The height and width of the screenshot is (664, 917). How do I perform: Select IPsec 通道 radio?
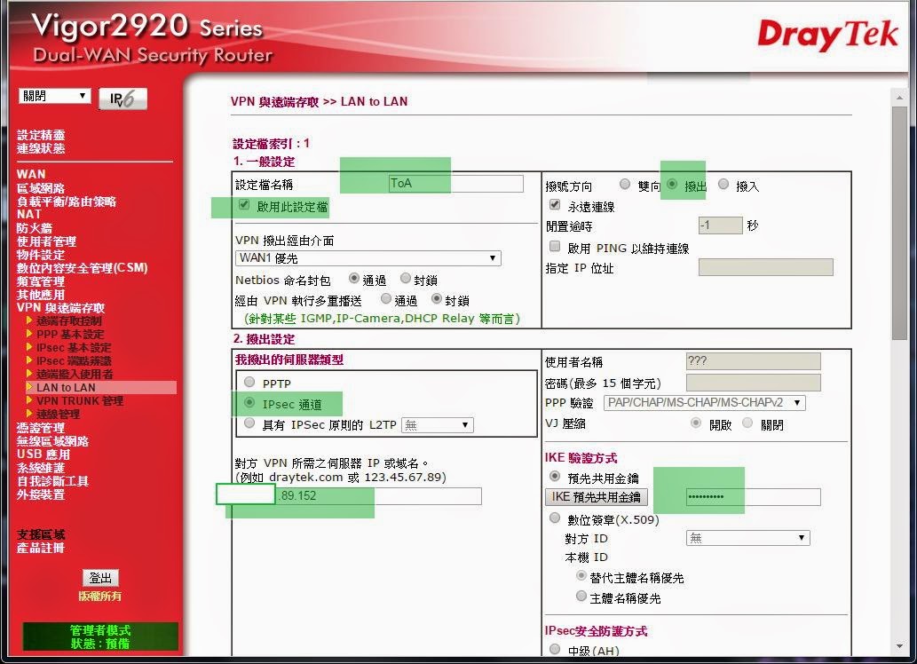coord(249,402)
